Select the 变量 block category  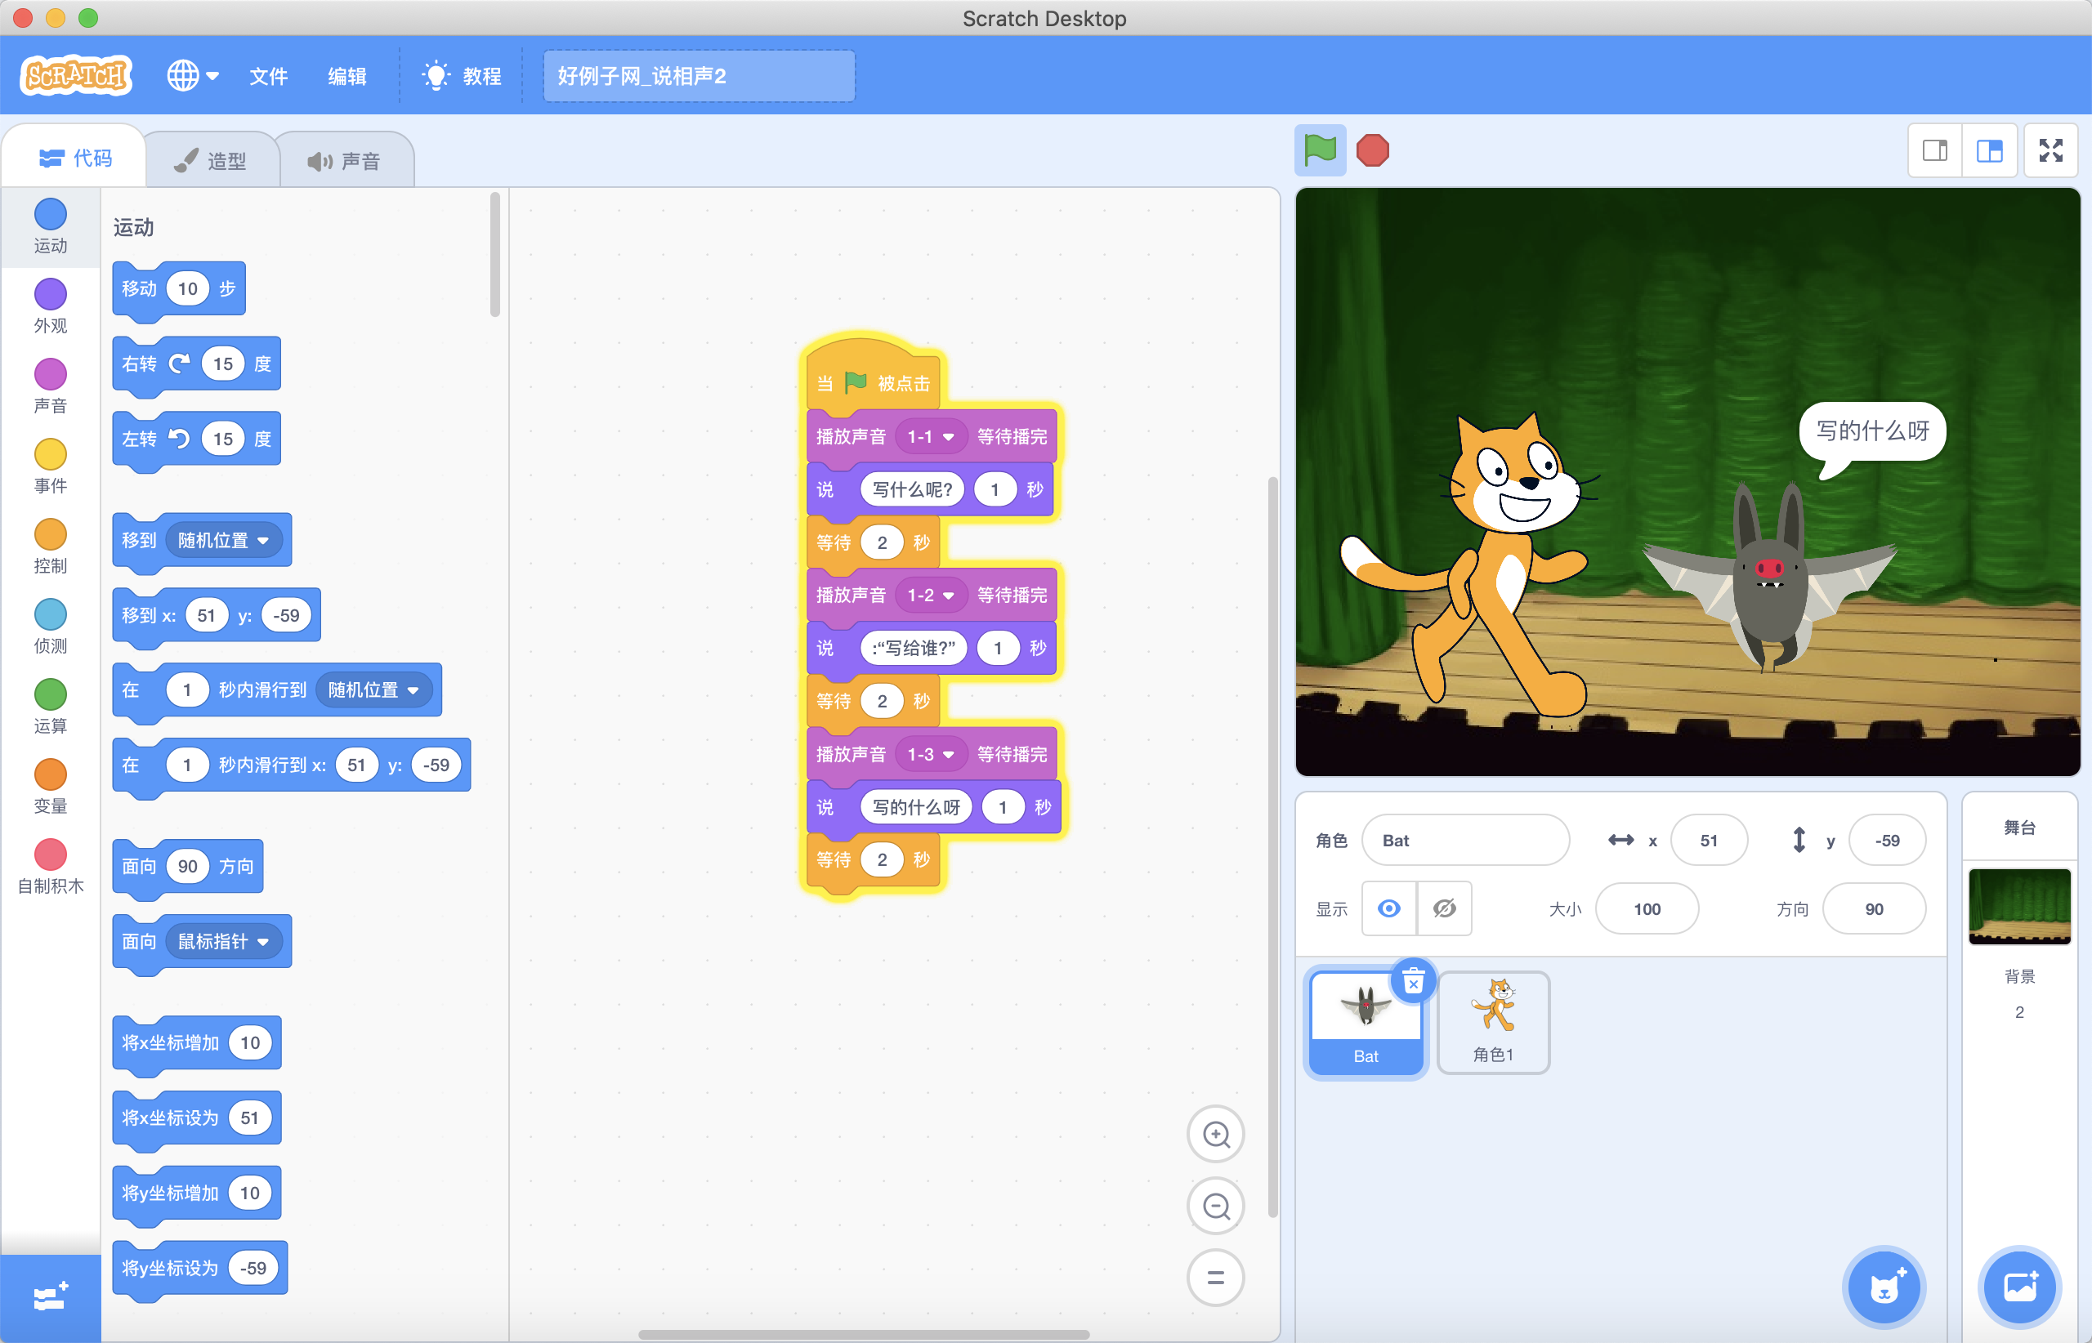[x=51, y=787]
